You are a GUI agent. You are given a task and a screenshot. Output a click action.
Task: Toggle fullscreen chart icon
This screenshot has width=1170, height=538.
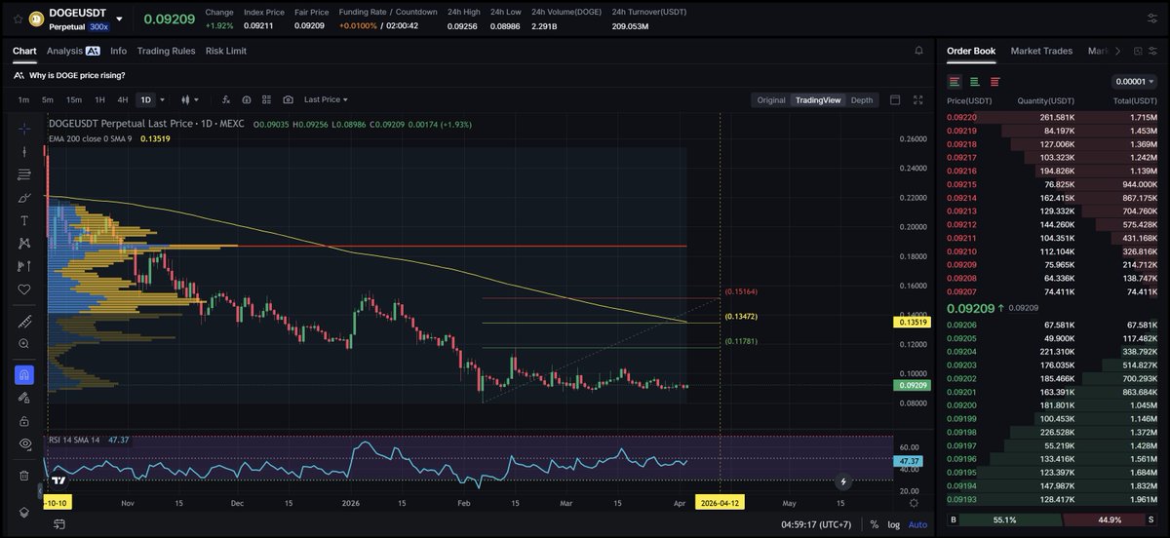917,99
